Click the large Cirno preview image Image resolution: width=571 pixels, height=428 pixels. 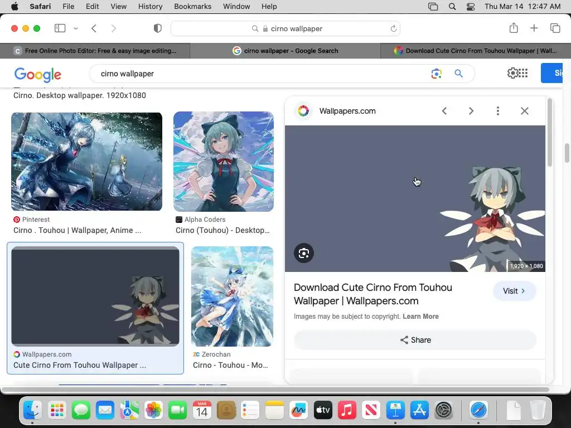[x=415, y=199]
